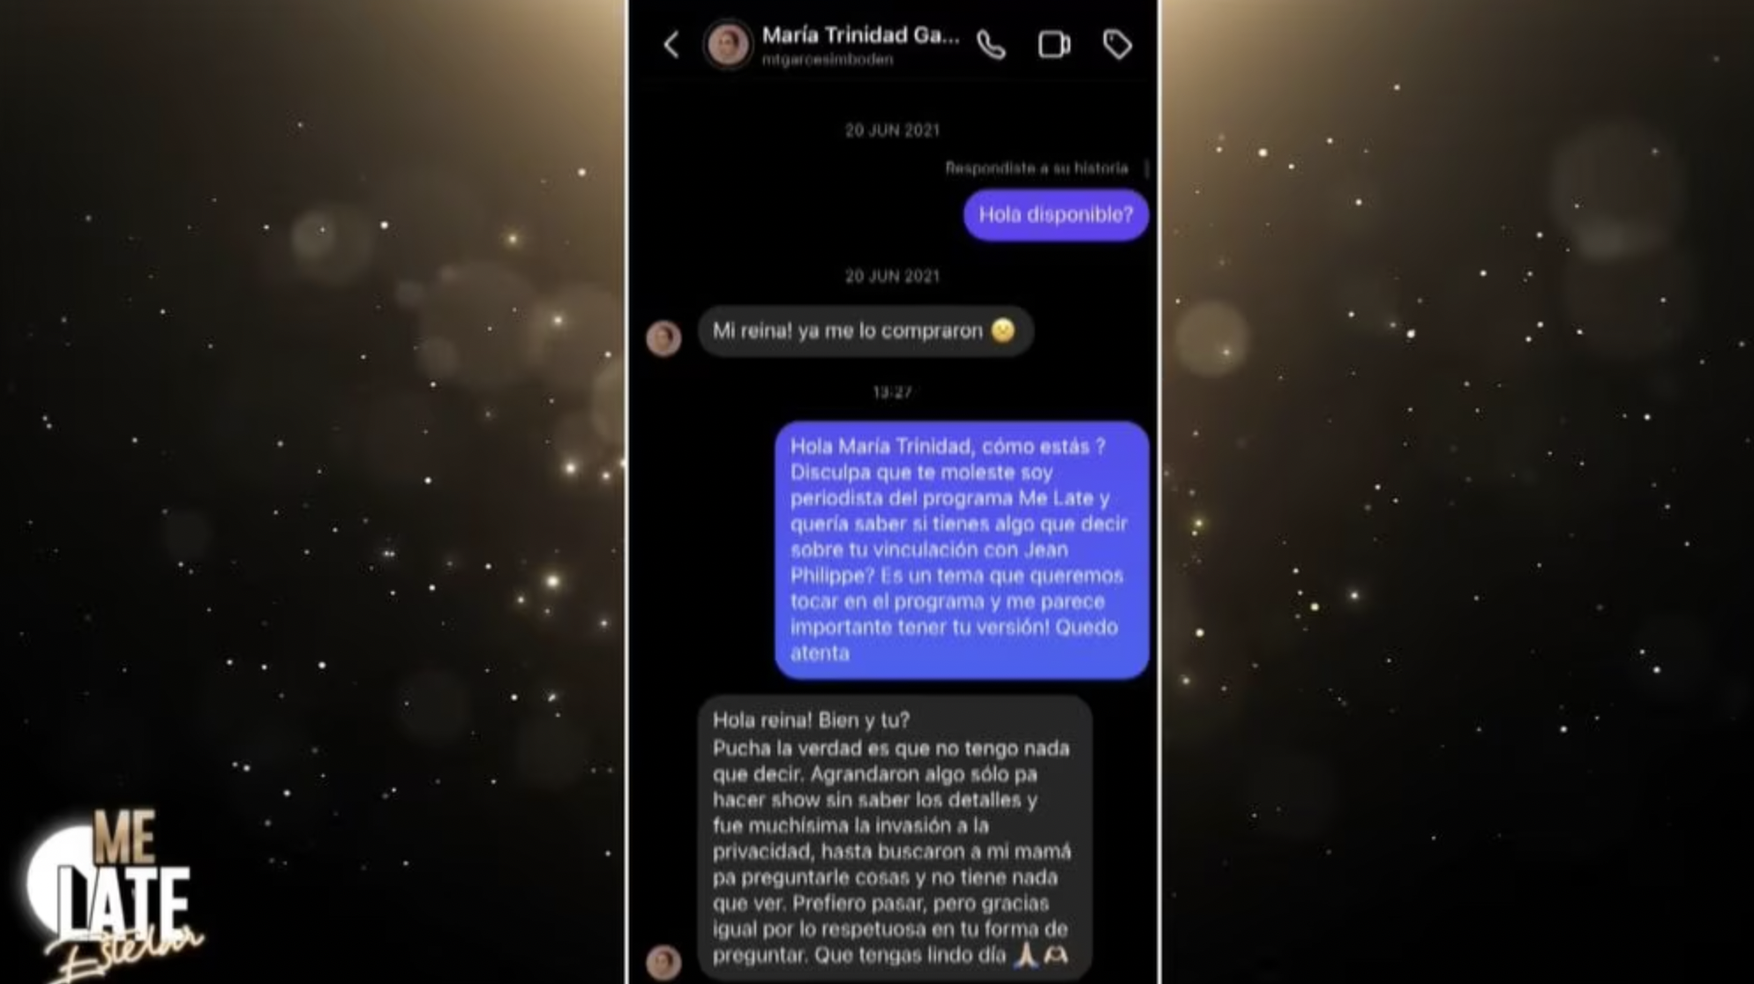The image size is (1754, 984).
Task: Tap the username mtgarcesimboden under the name
Action: tap(828, 59)
